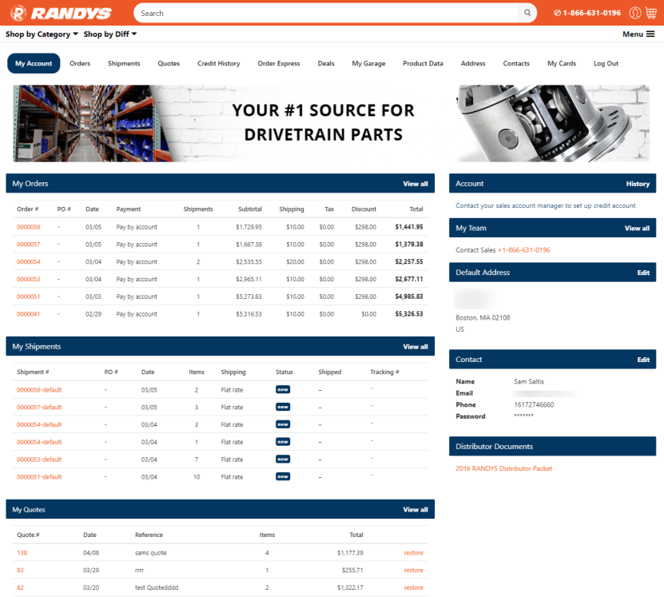The width and height of the screenshot is (664, 597).
Task: Click the new status badge for shipment 0000051-default
Action: (282, 476)
